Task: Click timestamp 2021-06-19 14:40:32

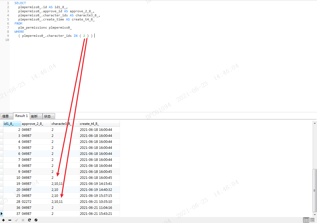Action: 96,190
